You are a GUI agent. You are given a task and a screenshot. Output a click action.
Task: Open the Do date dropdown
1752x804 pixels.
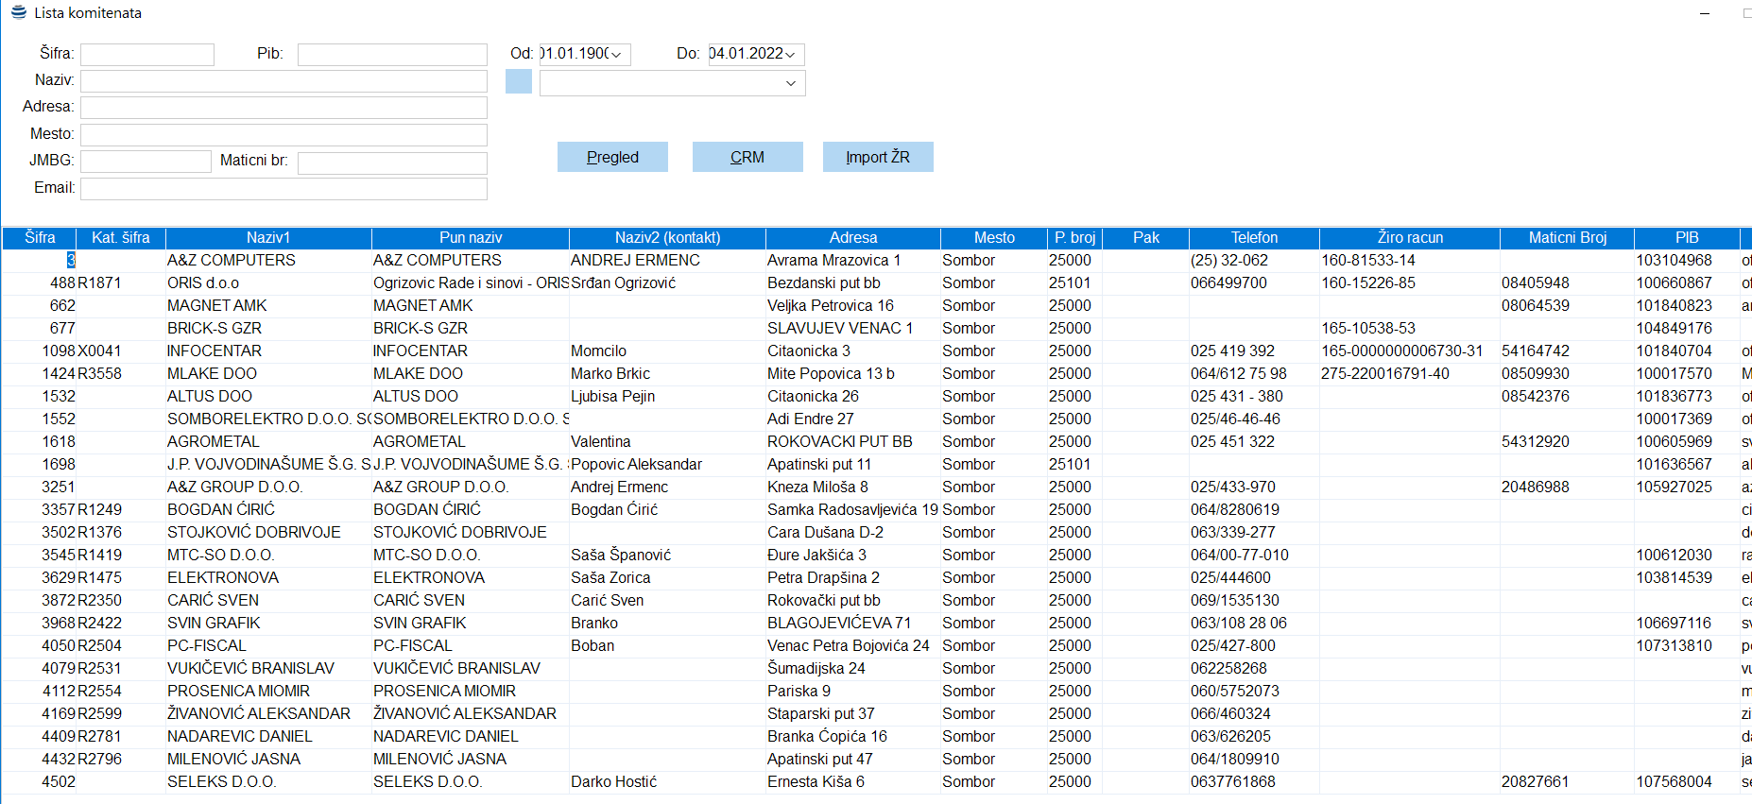click(790, 55)
